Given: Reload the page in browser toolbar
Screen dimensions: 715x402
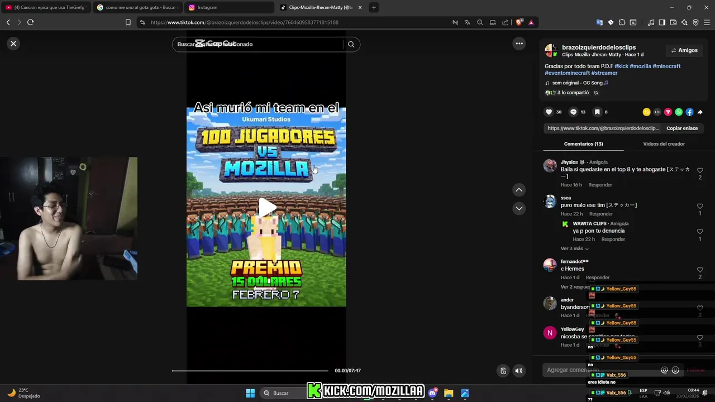Looking at the screenshot, I should pos(30,22).
